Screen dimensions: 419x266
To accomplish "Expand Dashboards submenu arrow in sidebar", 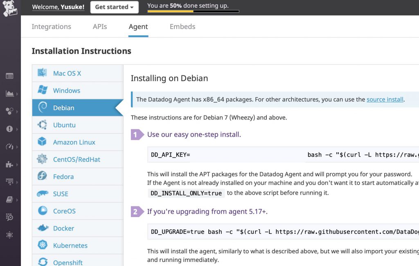I will tap(17, 94).
